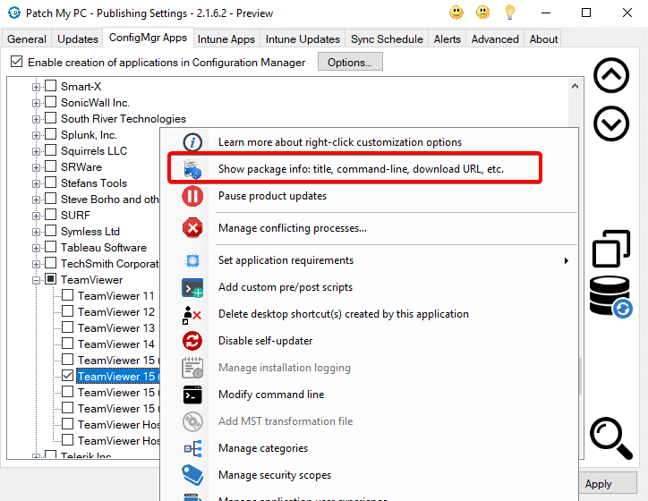Expand the Stefans Tools tree node
Image resolution: width=648 pixels, height=501 pixels.
pyautogui.click(x=36, y=183)
